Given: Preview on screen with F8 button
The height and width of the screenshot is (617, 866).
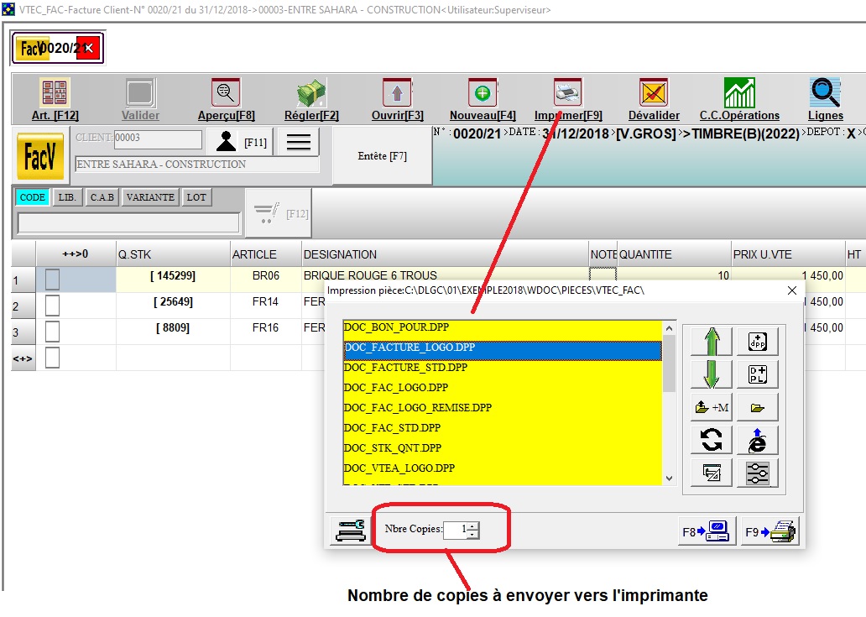Looking at the screenshot, I should point(707,531).
